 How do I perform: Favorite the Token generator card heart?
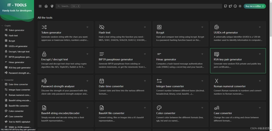[x=87, y=27]
